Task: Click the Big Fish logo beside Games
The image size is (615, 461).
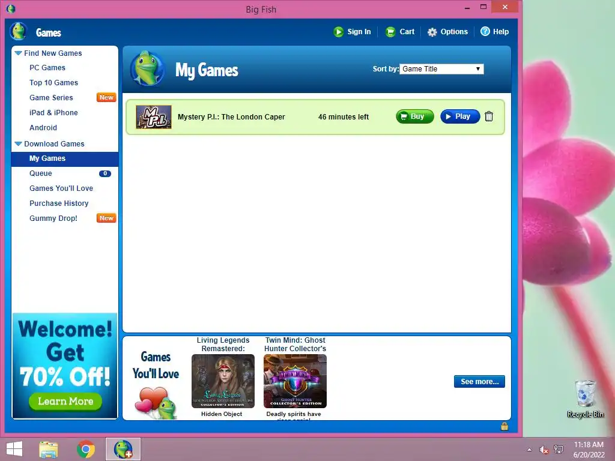Action: click(18, 31)
